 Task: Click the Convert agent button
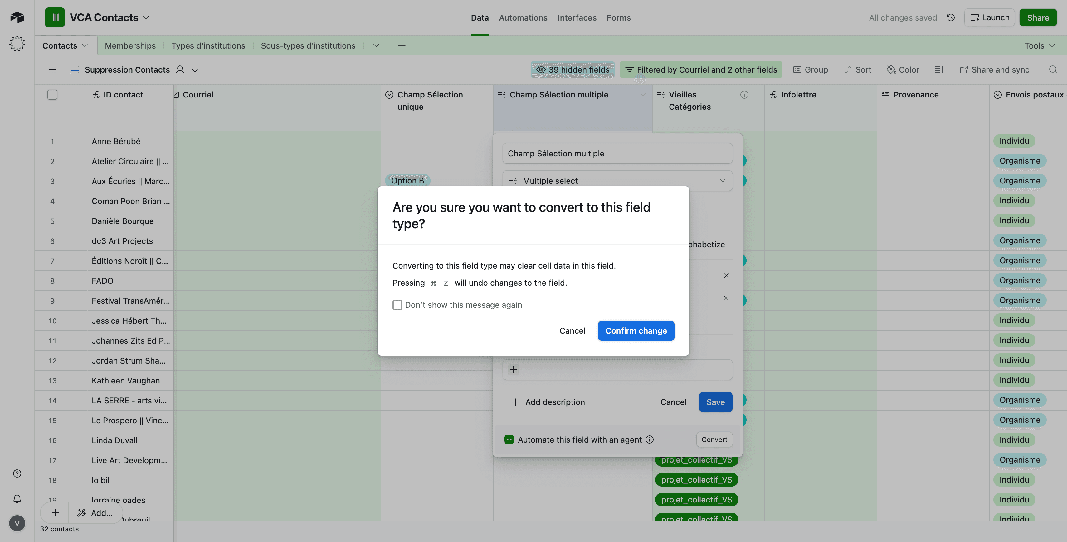(714, 440)
